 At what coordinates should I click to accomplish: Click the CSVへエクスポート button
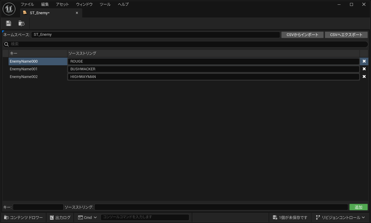pos(346,35)
